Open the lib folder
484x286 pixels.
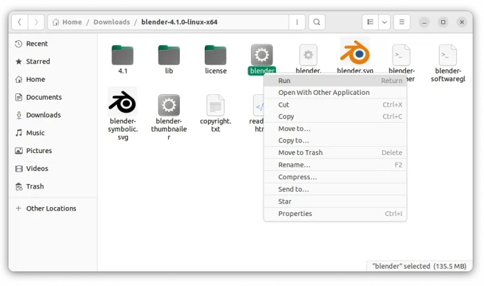(169, 55)
